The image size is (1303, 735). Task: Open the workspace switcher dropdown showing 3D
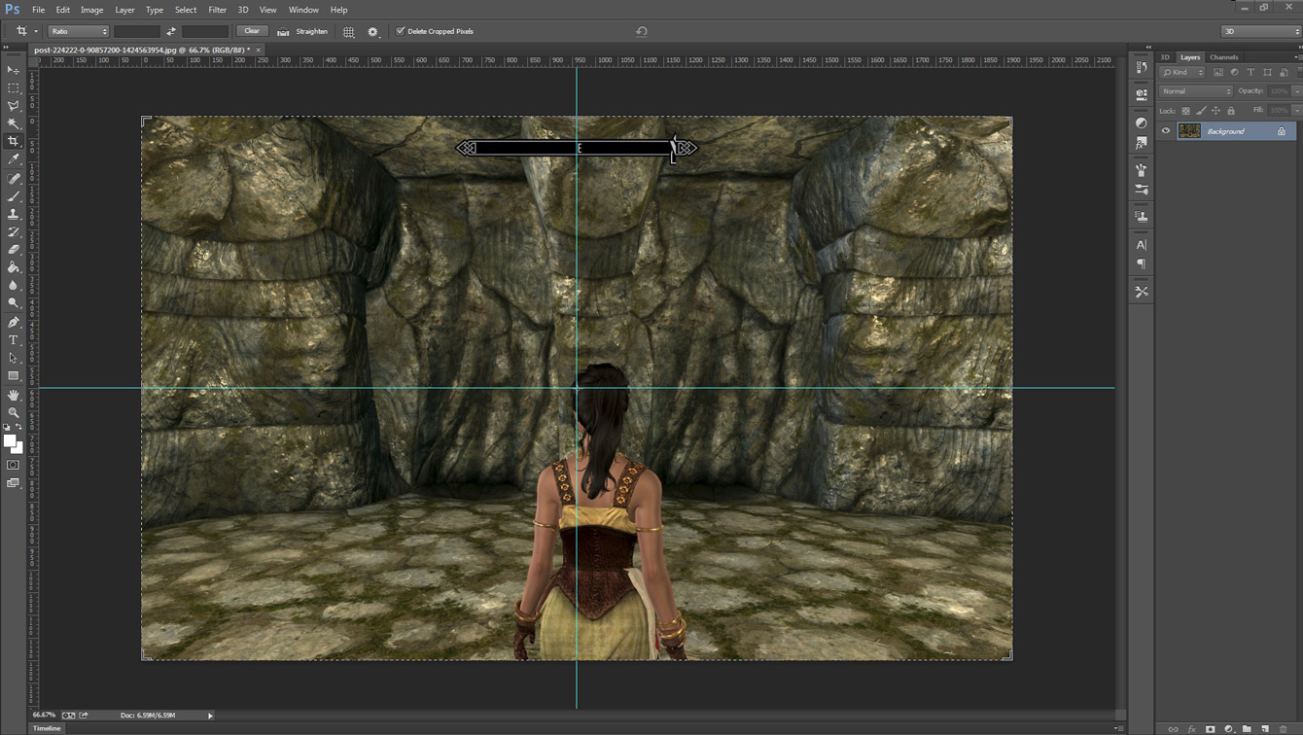[x=1260, y=31]
